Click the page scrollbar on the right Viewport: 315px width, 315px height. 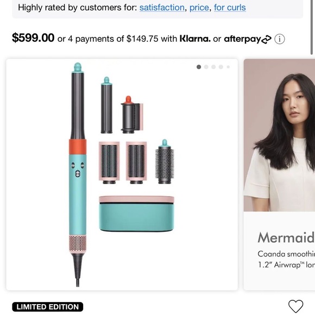click(x=311, y=27)
